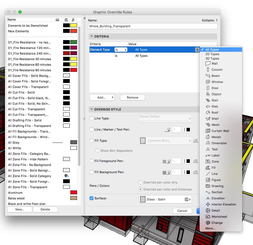This screenshot has width=253, height=245.
Task: Collapse the rule list panel with arrow
Action: pos(84,18)
